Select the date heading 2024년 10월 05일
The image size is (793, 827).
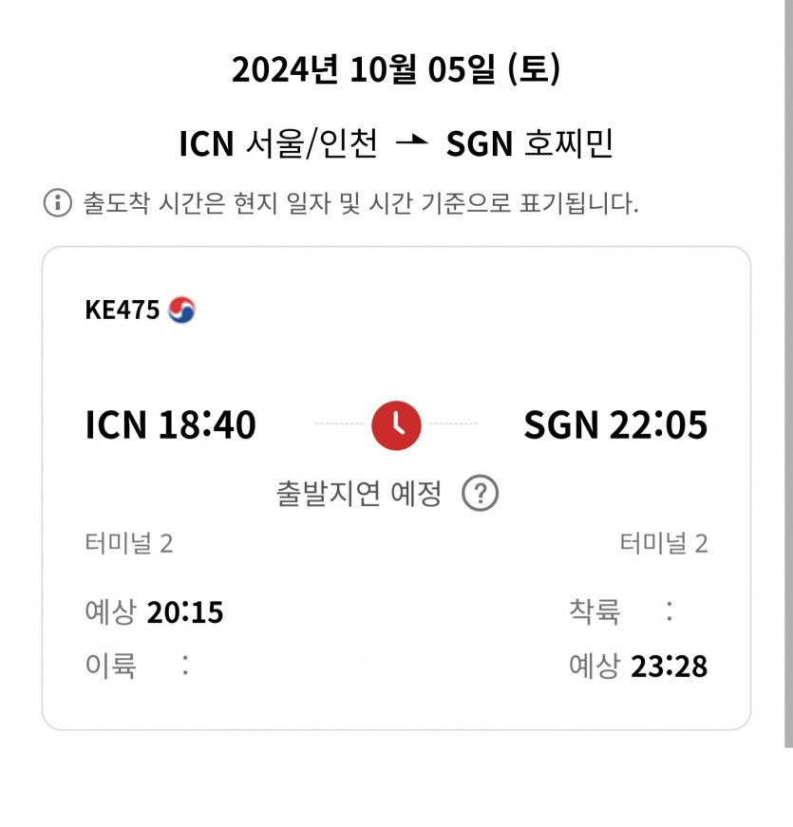[x=396, y=70]
